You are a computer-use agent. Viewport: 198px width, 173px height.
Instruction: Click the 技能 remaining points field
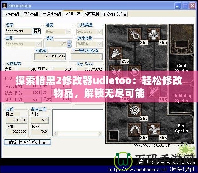pos(40,132)
